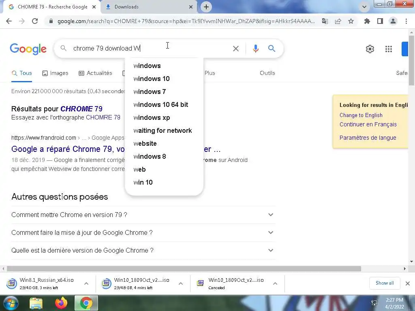Select the CHOMRE 79 Recherche Google tab
This screenshot has width=415, height=311.
click(52, 7)
